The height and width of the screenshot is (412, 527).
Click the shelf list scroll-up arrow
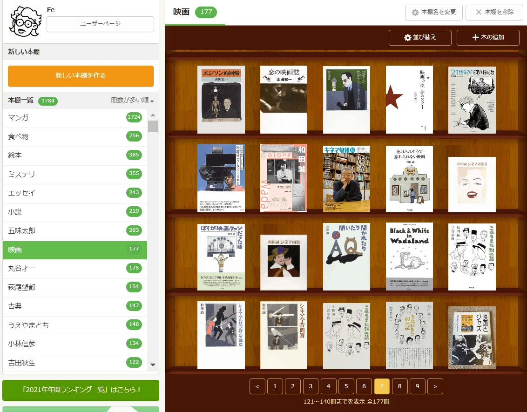coord(153,115)
